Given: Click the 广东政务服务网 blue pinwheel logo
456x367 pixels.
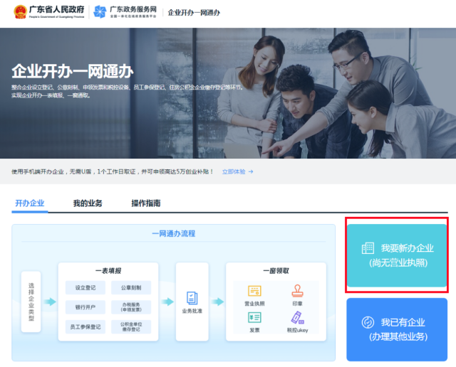Looking at the screenshot, I should [100, 12].
